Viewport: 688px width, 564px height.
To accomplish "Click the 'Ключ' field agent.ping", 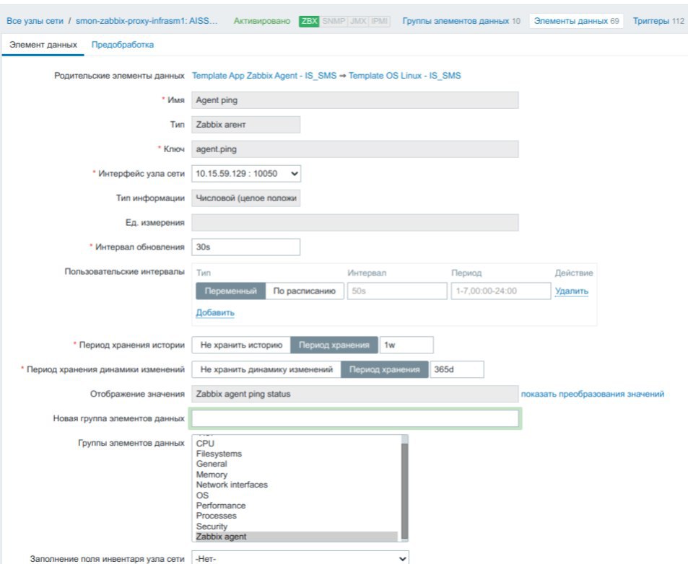I will click(x=355, y=149).
